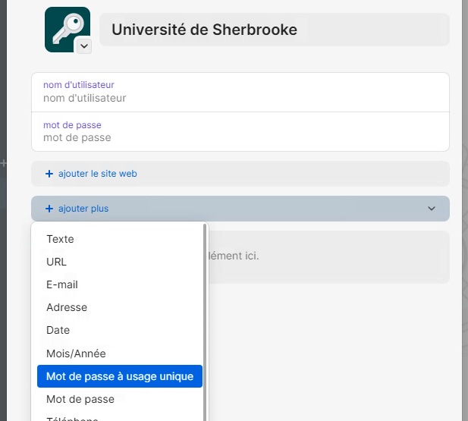The height and width of the screenshot is (421, 468).
Task: Collapse the ajouter plus chevron
Action: (432, 208)
